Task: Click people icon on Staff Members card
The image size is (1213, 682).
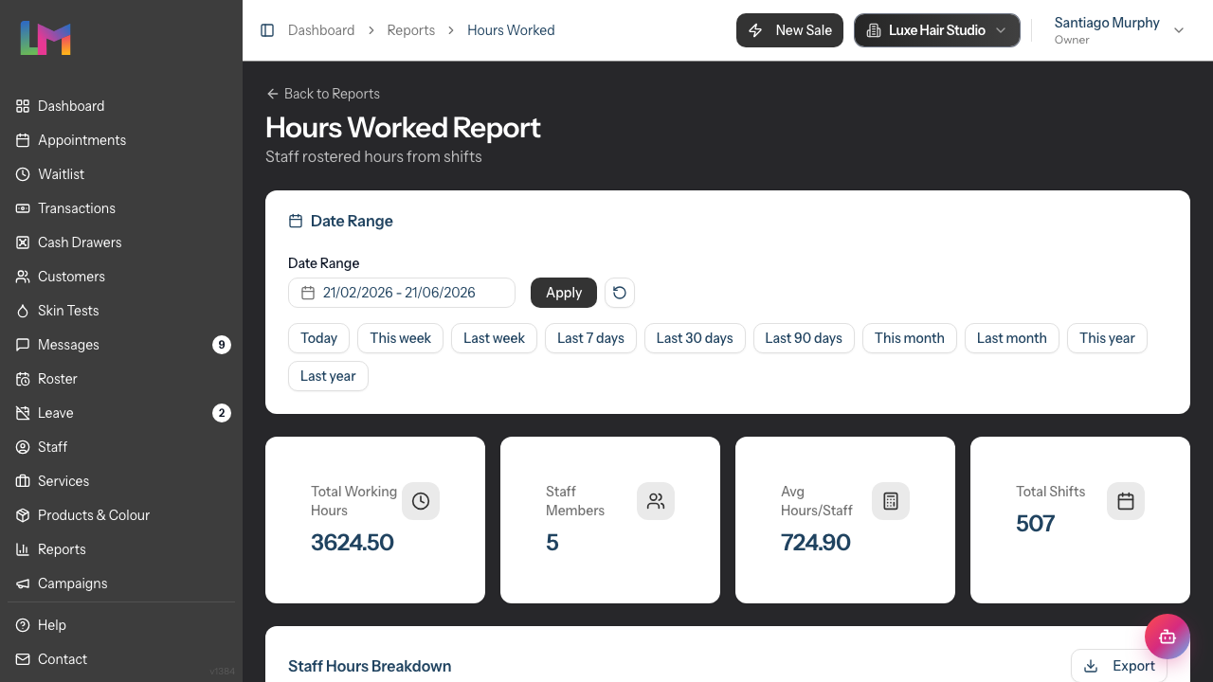Action: [x=656, y=501]
